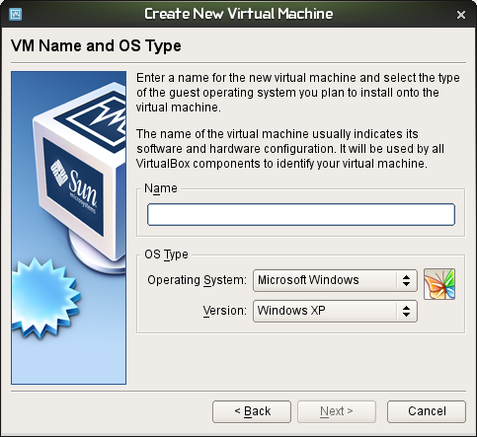Focus the VM Name text field

[x=301, y=214]
